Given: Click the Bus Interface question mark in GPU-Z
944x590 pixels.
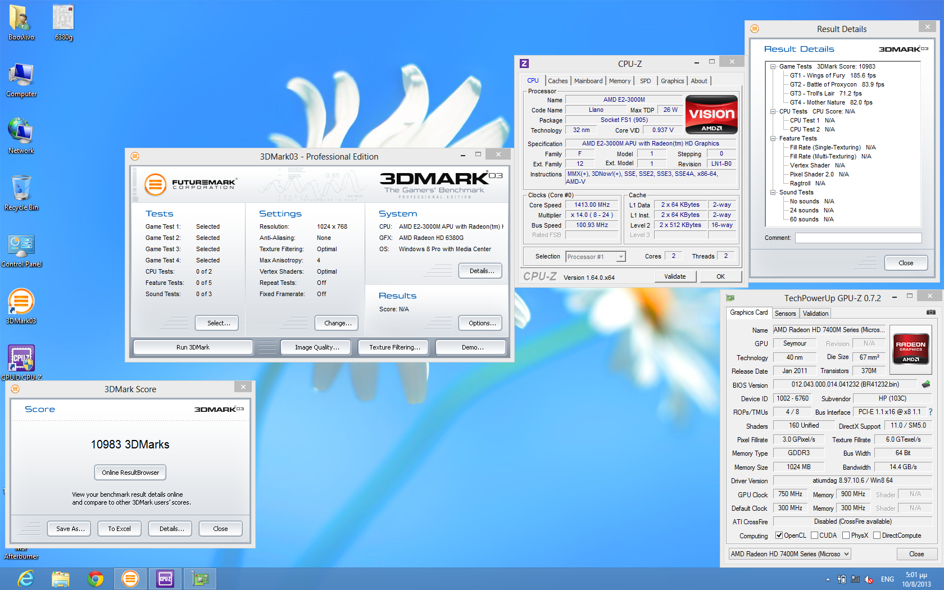Looking at the screenshot, I should pos(930,412).
